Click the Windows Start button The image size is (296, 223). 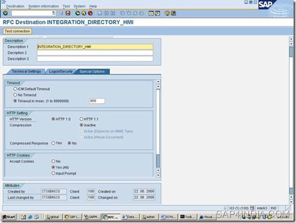click(x=9, y=217)
